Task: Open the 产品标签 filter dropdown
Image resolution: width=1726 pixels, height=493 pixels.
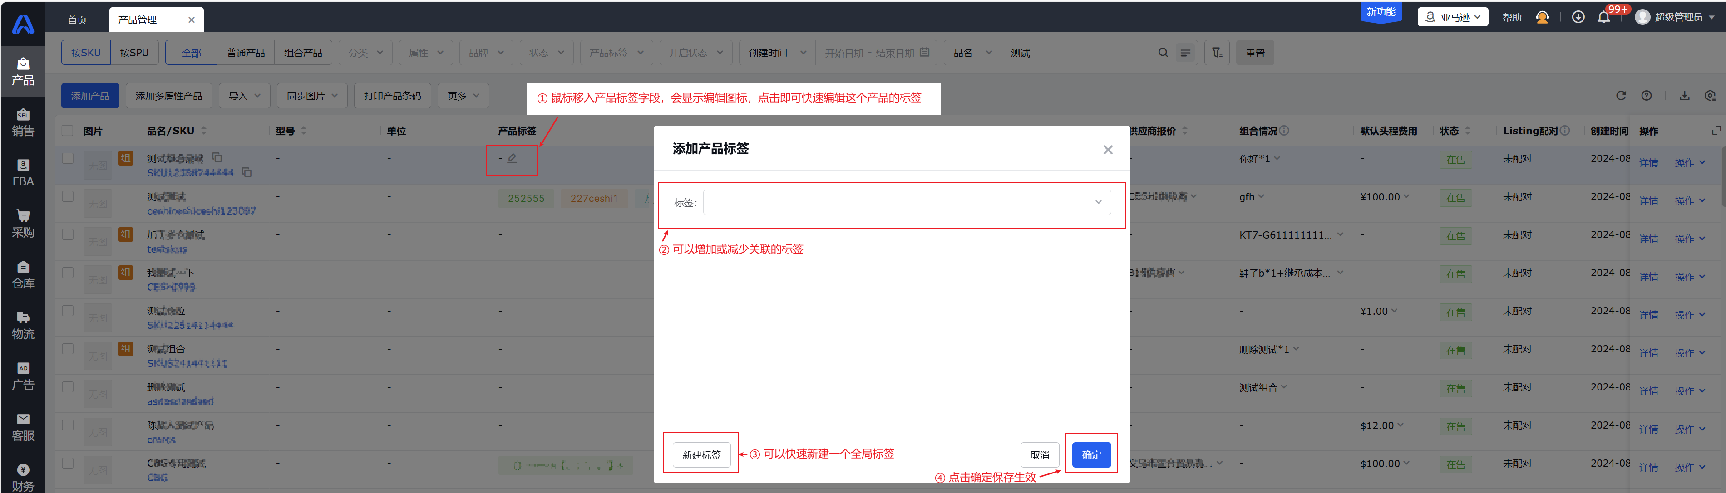Action: coord(616,53)
